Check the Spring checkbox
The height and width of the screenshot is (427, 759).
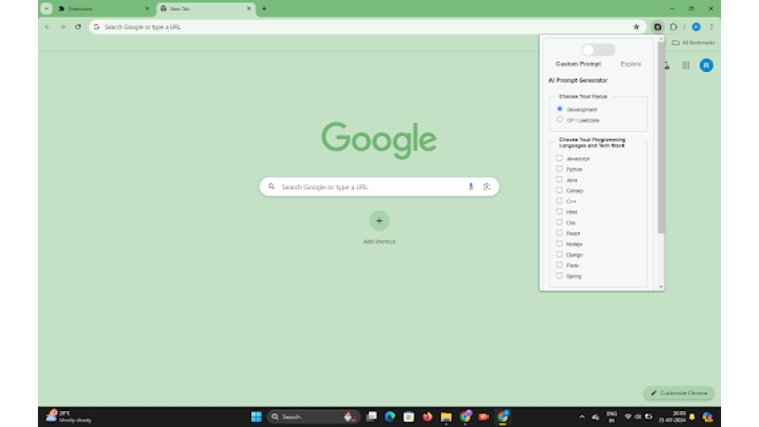(x=559, y=275)
